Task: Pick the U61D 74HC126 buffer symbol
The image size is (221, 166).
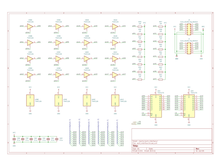Action: (x=115, y=74)
